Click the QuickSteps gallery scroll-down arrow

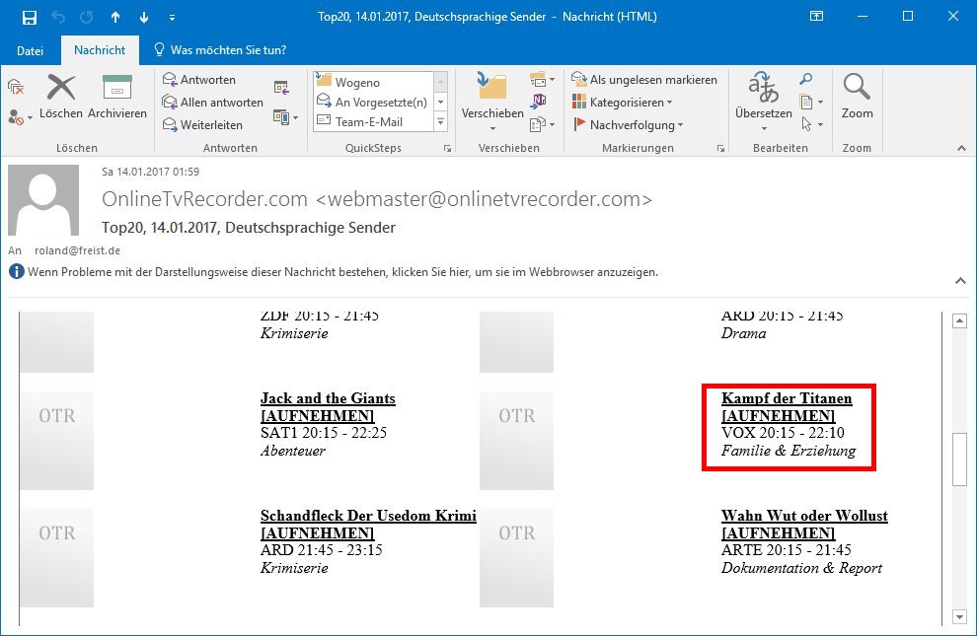pyautogui.click(x=440, y=102)
